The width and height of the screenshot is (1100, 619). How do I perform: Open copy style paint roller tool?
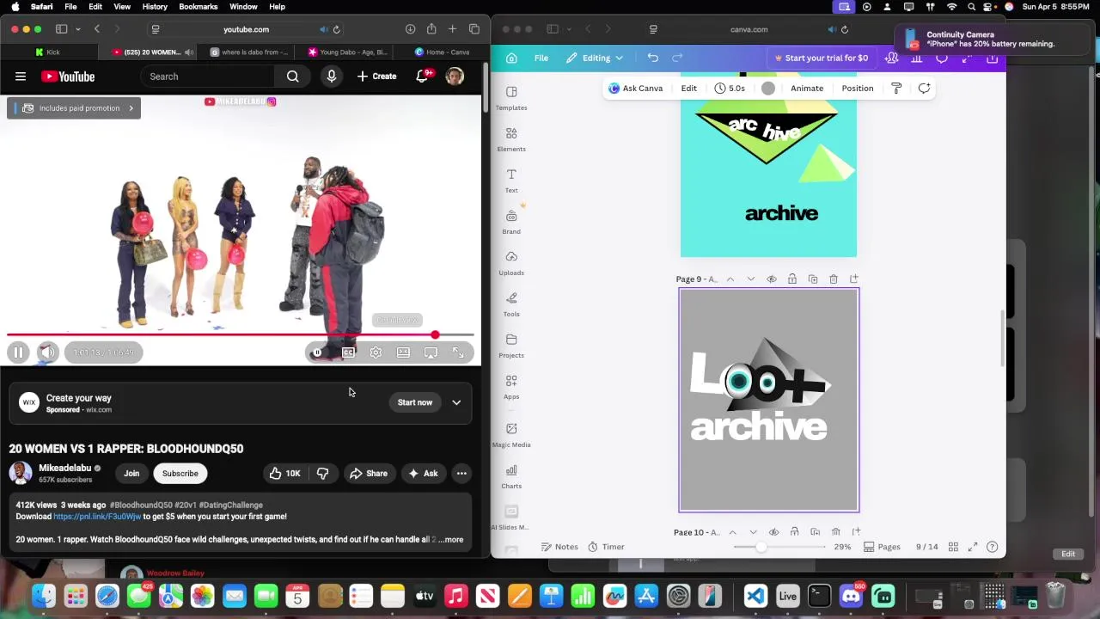coord(896,89)
